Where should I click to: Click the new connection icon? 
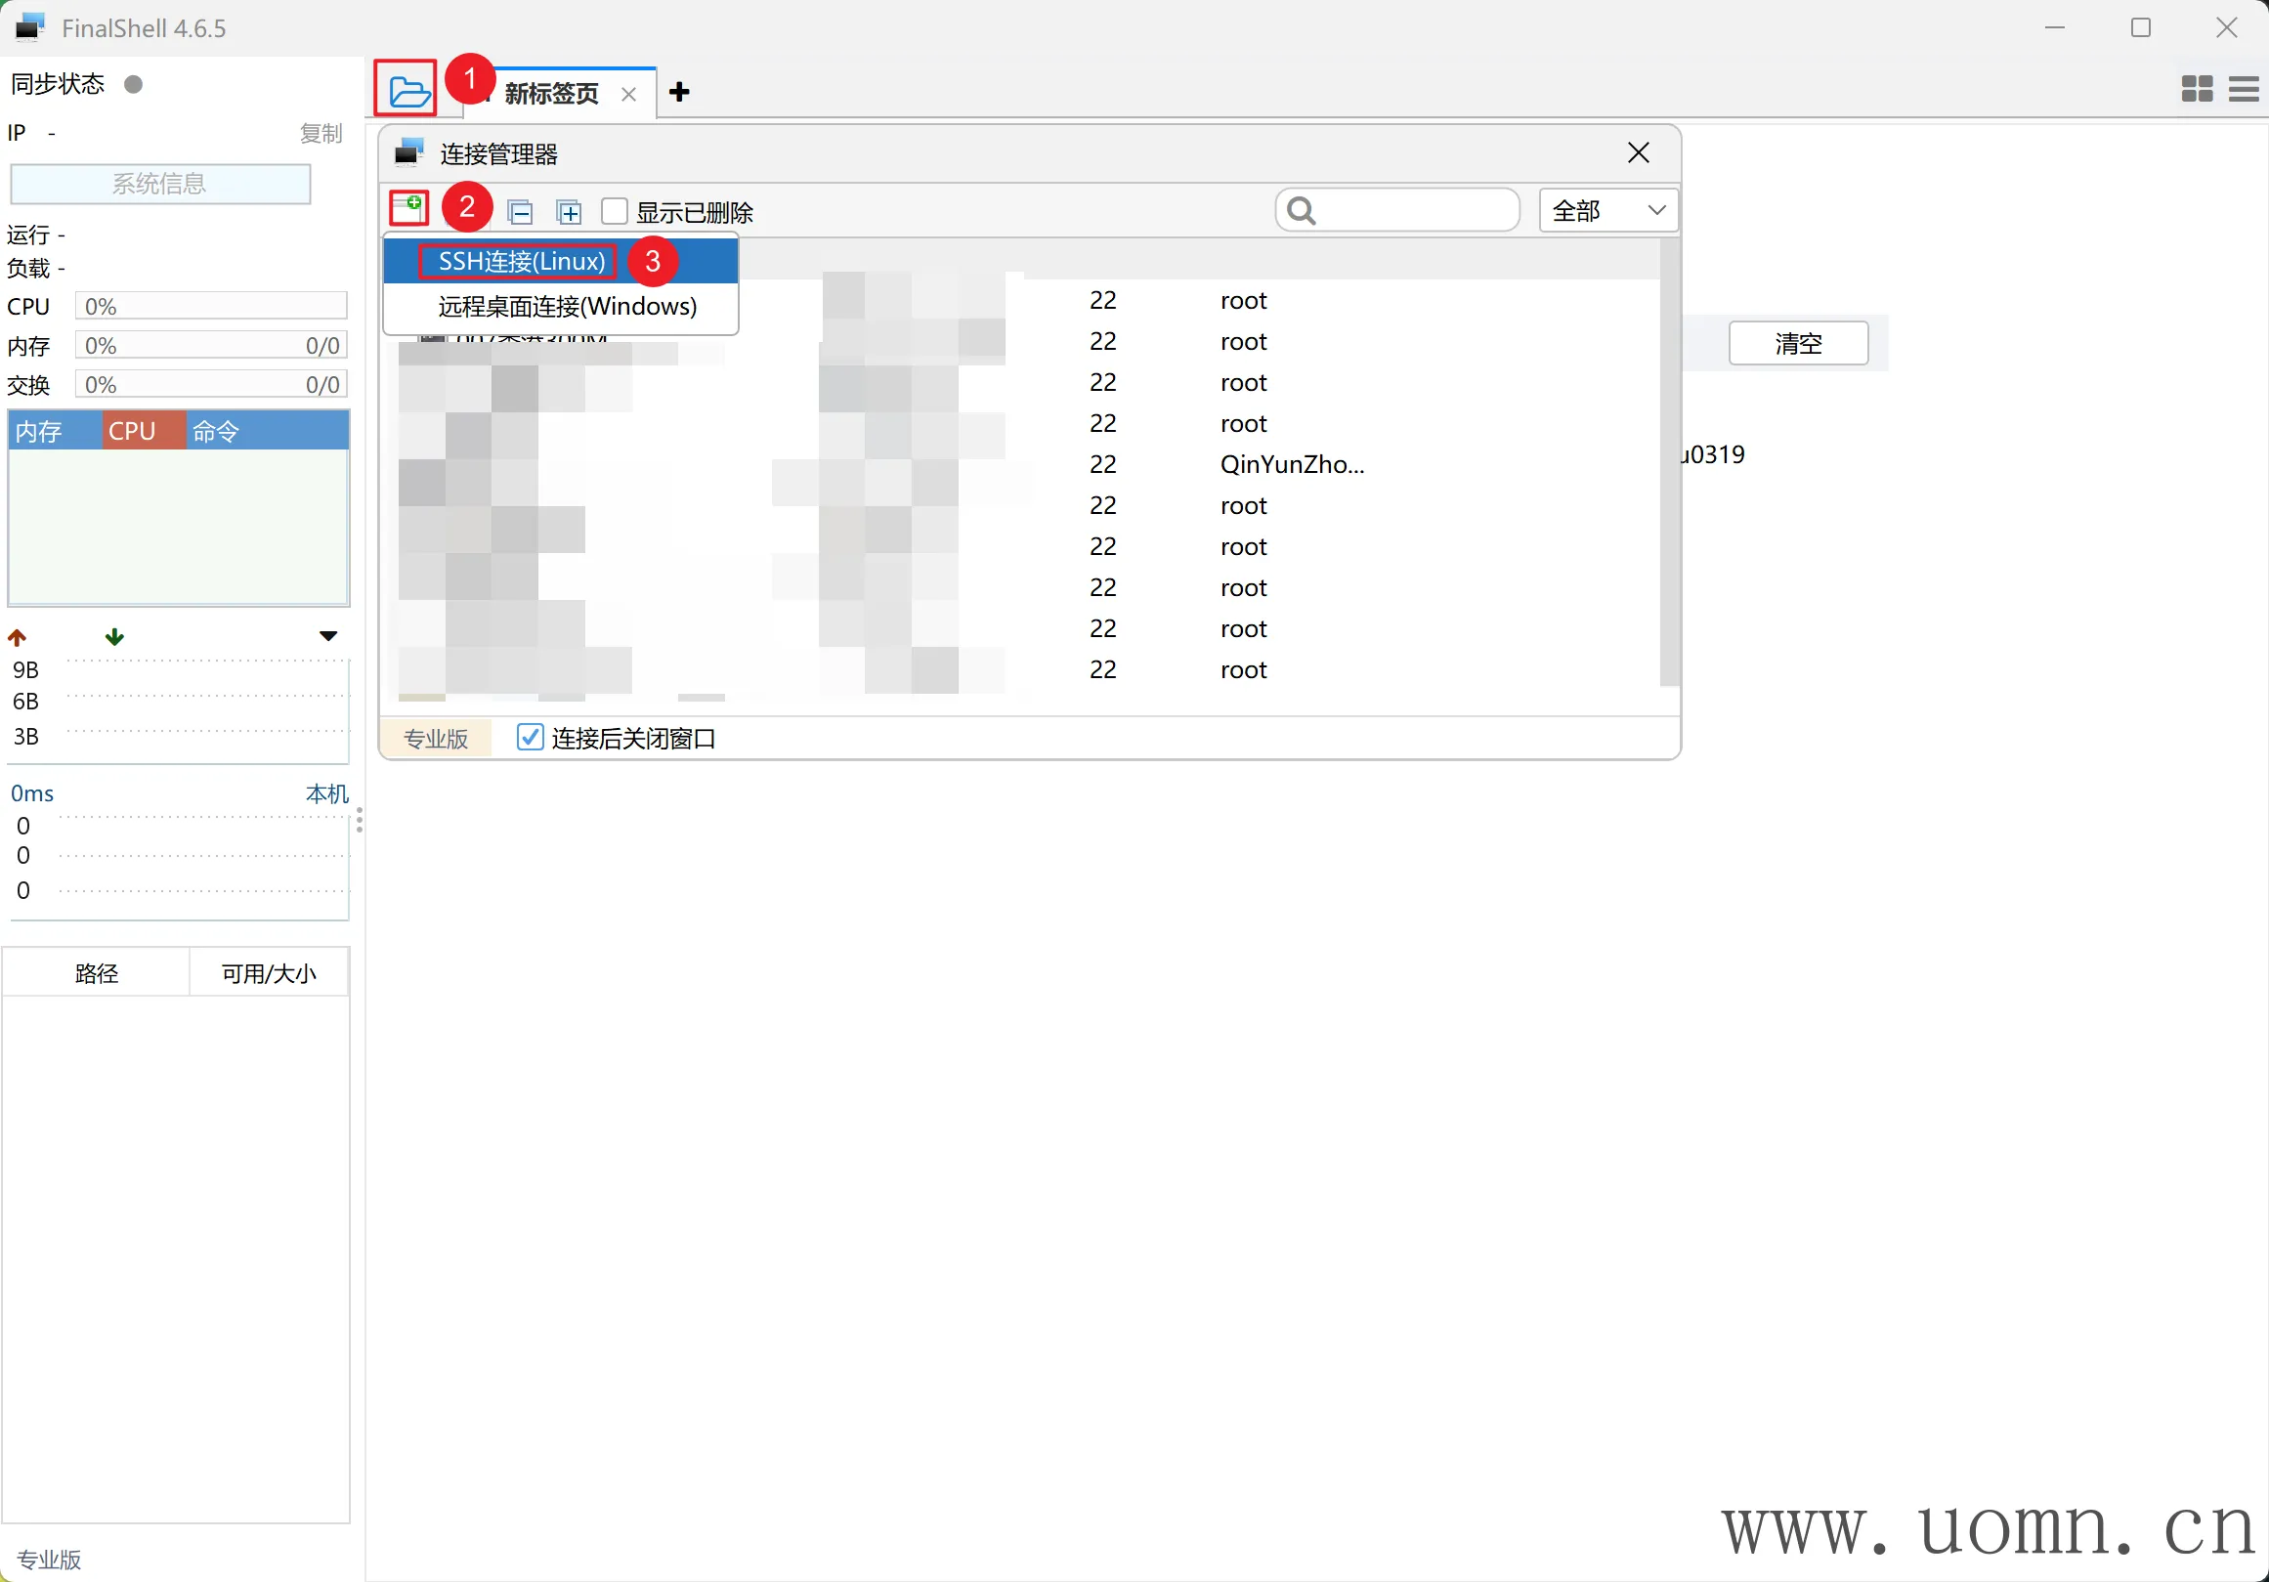point(408,209)
